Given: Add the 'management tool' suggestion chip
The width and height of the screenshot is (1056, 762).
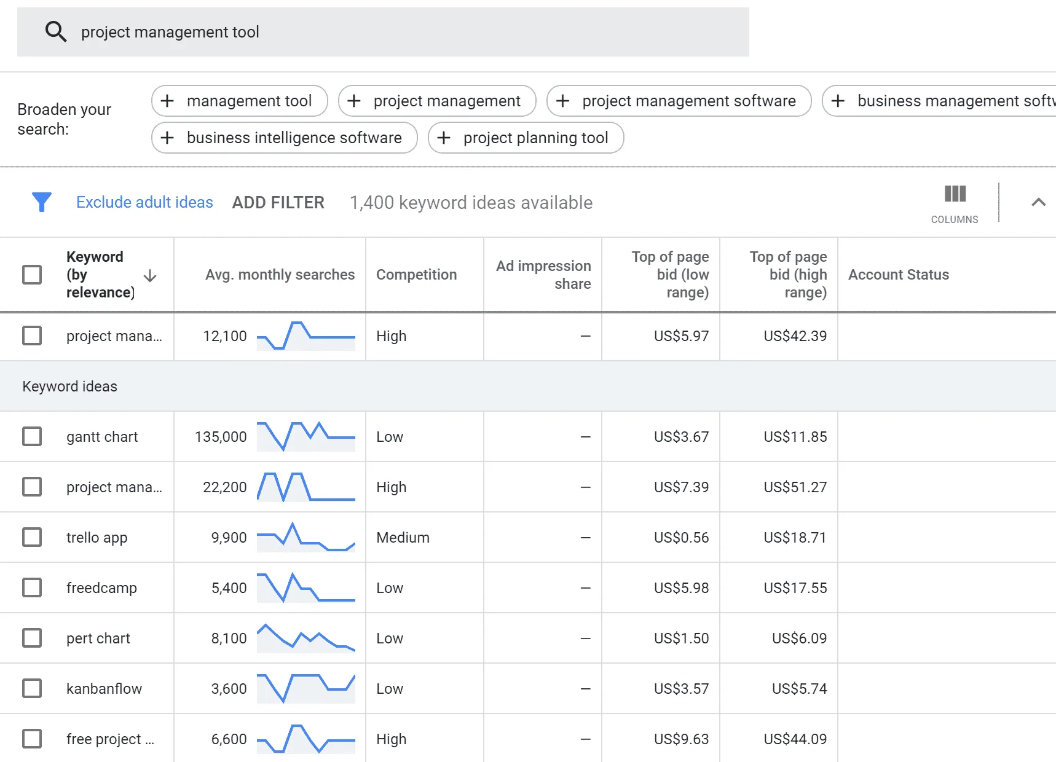Looking at the screenshot, I should pos(240,101).
